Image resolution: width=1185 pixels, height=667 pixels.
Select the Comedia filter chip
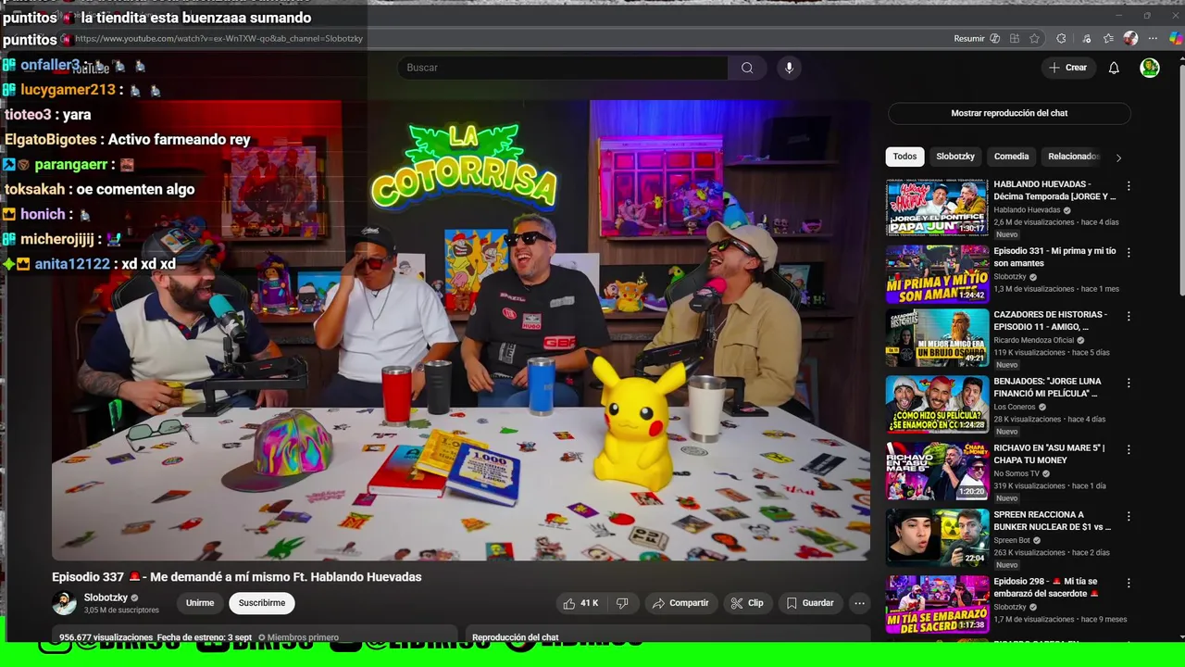click(x=1011, y=157)
